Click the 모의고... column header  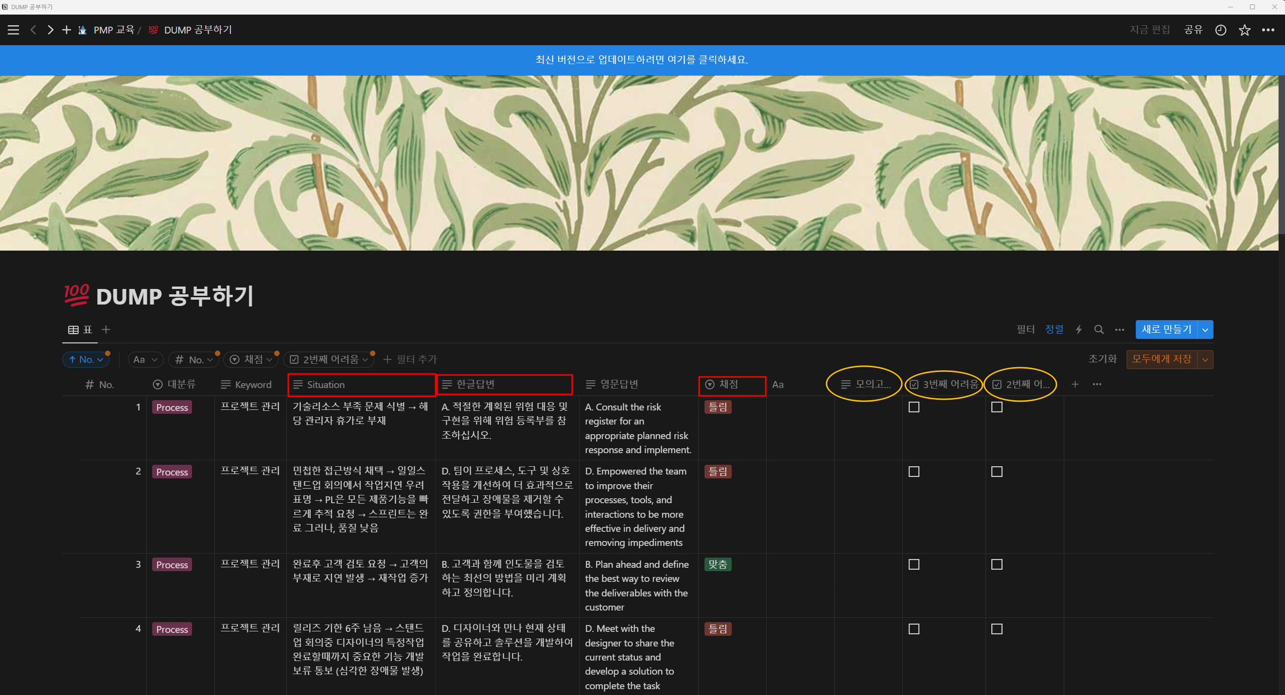(868, 385)
